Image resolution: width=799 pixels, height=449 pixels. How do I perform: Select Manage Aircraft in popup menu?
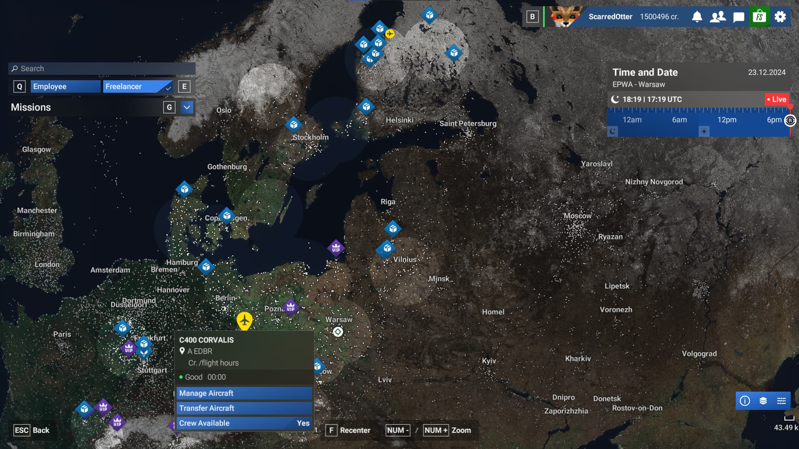244,393
